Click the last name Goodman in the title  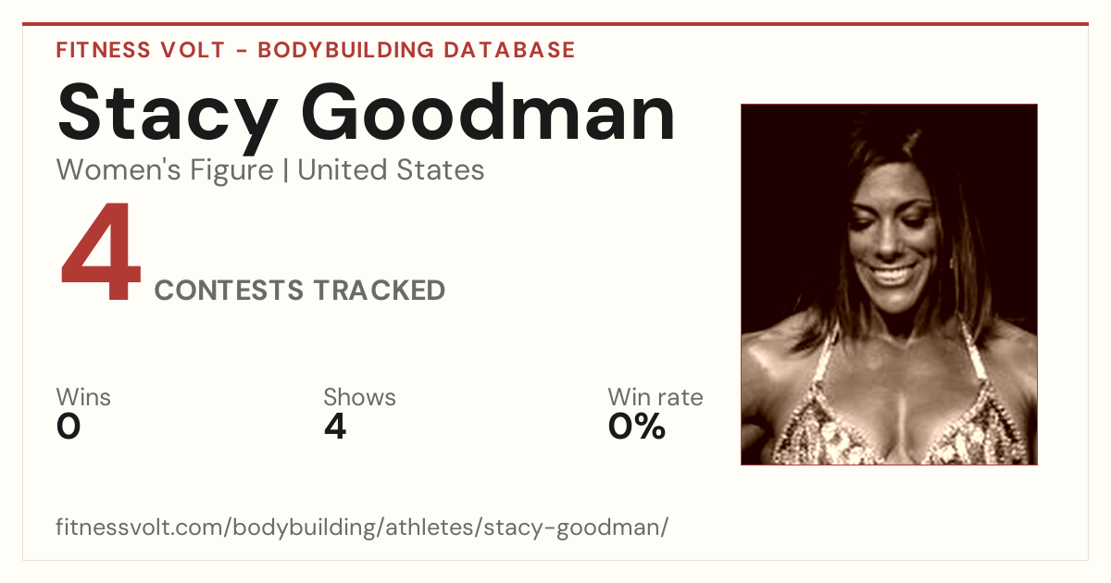click(x=489, y=115)
